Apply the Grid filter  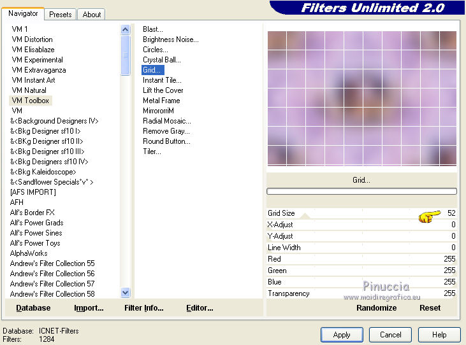342,335
